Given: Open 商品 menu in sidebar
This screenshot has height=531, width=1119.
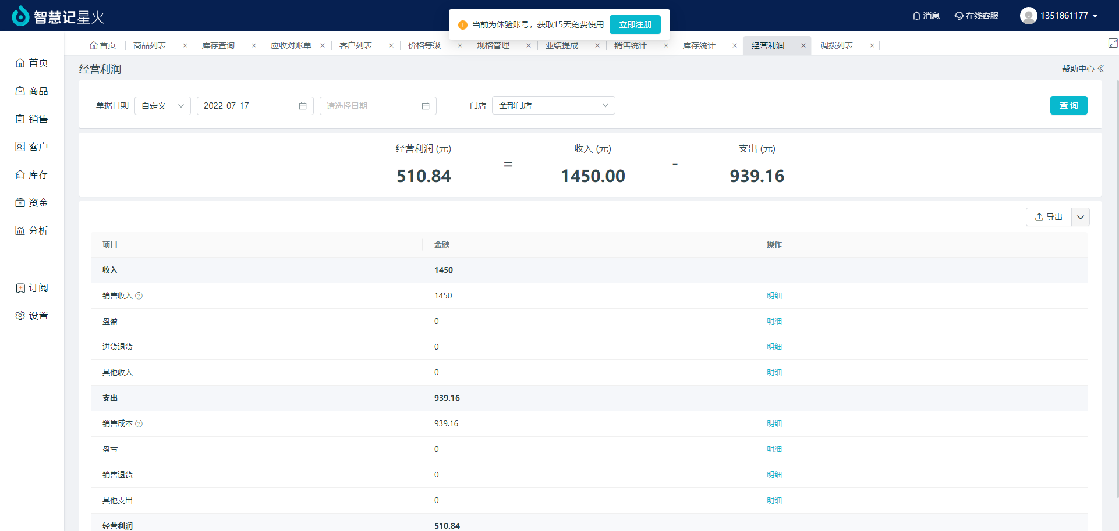Looking at the screenshot, I should click(x=32, y=91).
